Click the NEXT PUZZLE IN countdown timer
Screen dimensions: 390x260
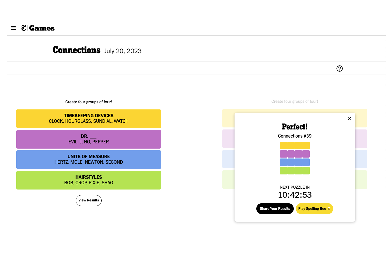tap(295, 195)
